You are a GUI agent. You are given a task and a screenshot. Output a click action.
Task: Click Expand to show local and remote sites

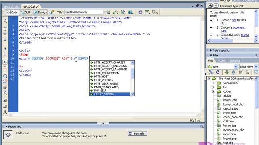[x=256, y=72]
